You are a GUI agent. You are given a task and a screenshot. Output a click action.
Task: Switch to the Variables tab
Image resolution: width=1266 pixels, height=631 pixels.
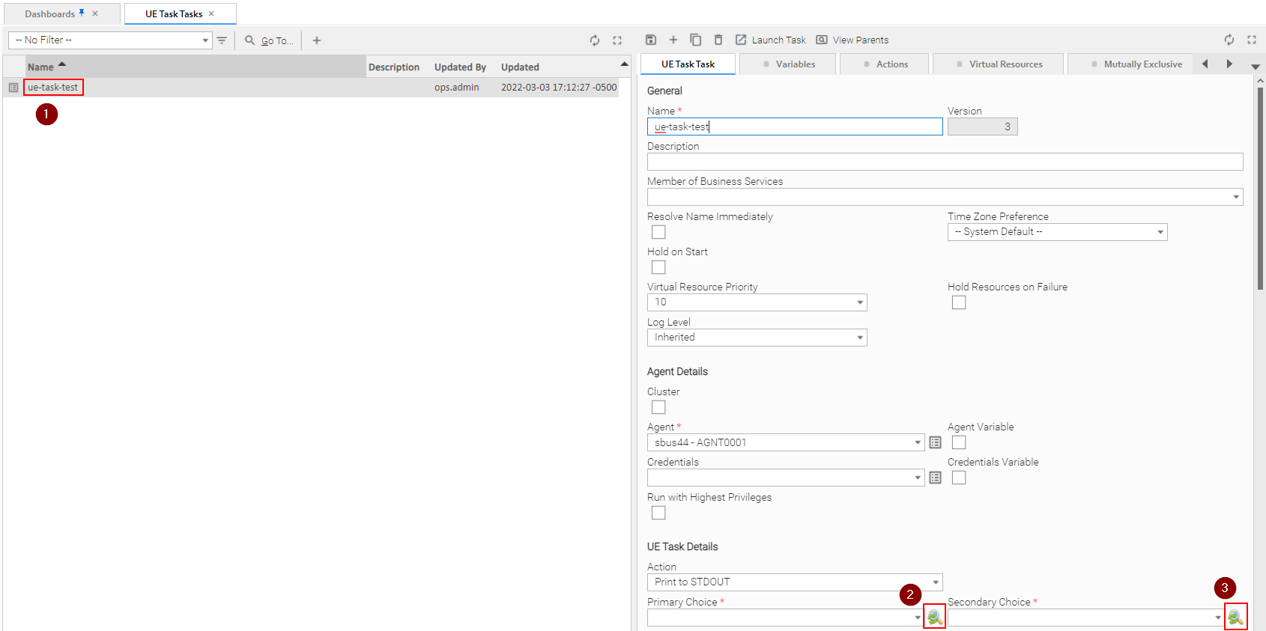789,64
